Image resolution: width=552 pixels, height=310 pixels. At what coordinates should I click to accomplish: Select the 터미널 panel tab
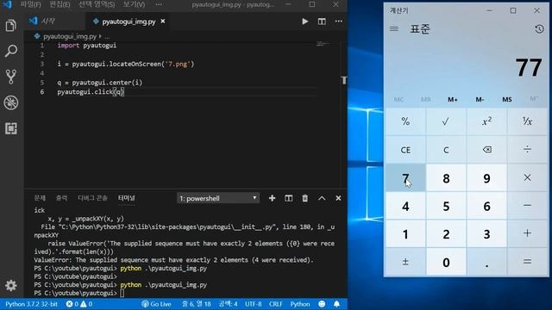[x=127, y=198]
